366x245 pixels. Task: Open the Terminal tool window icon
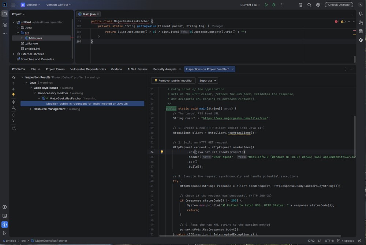click(x=4, y=216)
